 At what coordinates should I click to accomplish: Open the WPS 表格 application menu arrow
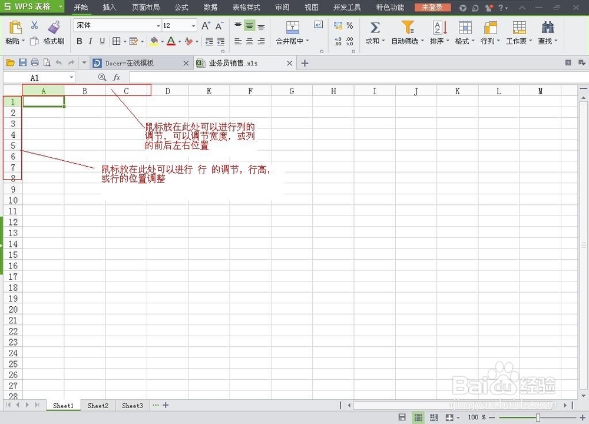coord(61,6)
